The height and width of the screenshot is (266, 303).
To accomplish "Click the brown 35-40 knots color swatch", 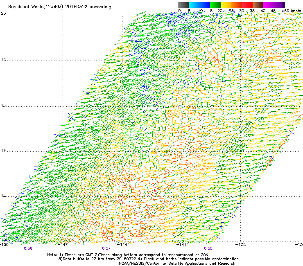I will coord(258,5).
